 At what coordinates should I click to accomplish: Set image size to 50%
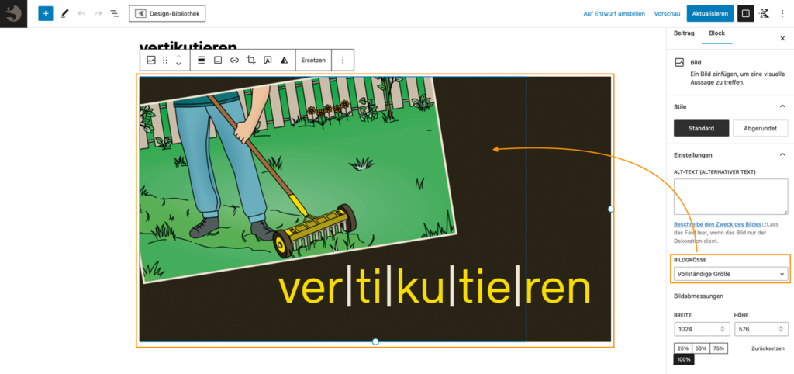(701, 348)
